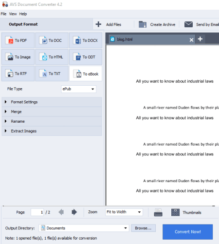Add a new document tab with plus

pos(200,39)
